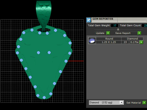The width and height of the screenshot is (147, 110).
Task: Click the green arrow next to Update
Action: (108, 33)
